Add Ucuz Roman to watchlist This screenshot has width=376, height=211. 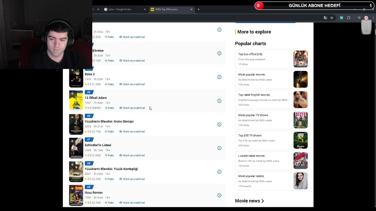pos(72,188)
